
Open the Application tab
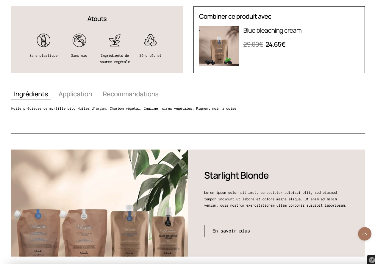click(x=75, y=94)
